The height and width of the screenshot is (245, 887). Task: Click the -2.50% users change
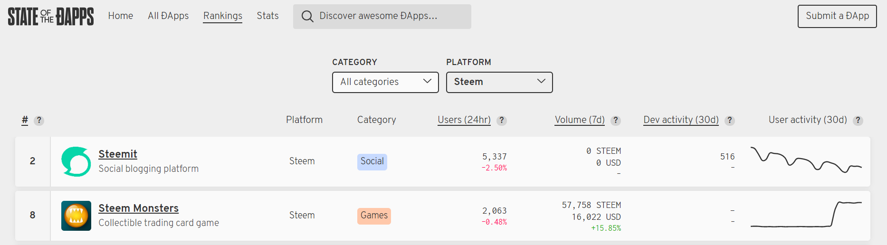point(494,168)
